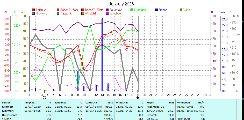Toggle the BodenT +5cm legend label

tap(69, 10)
